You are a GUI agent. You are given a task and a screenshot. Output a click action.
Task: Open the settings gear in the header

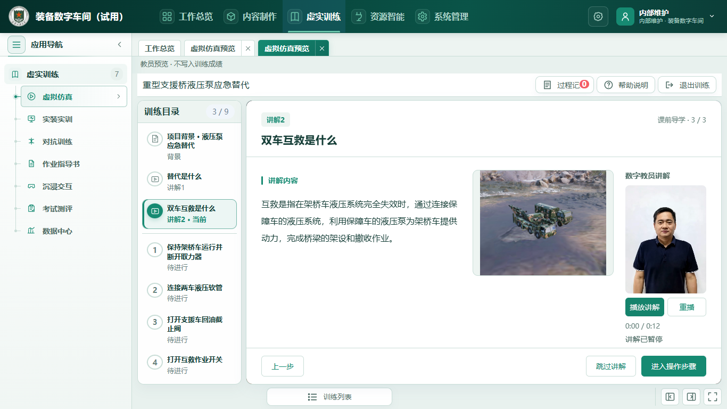pyautogui.click(x=598, y=17)
